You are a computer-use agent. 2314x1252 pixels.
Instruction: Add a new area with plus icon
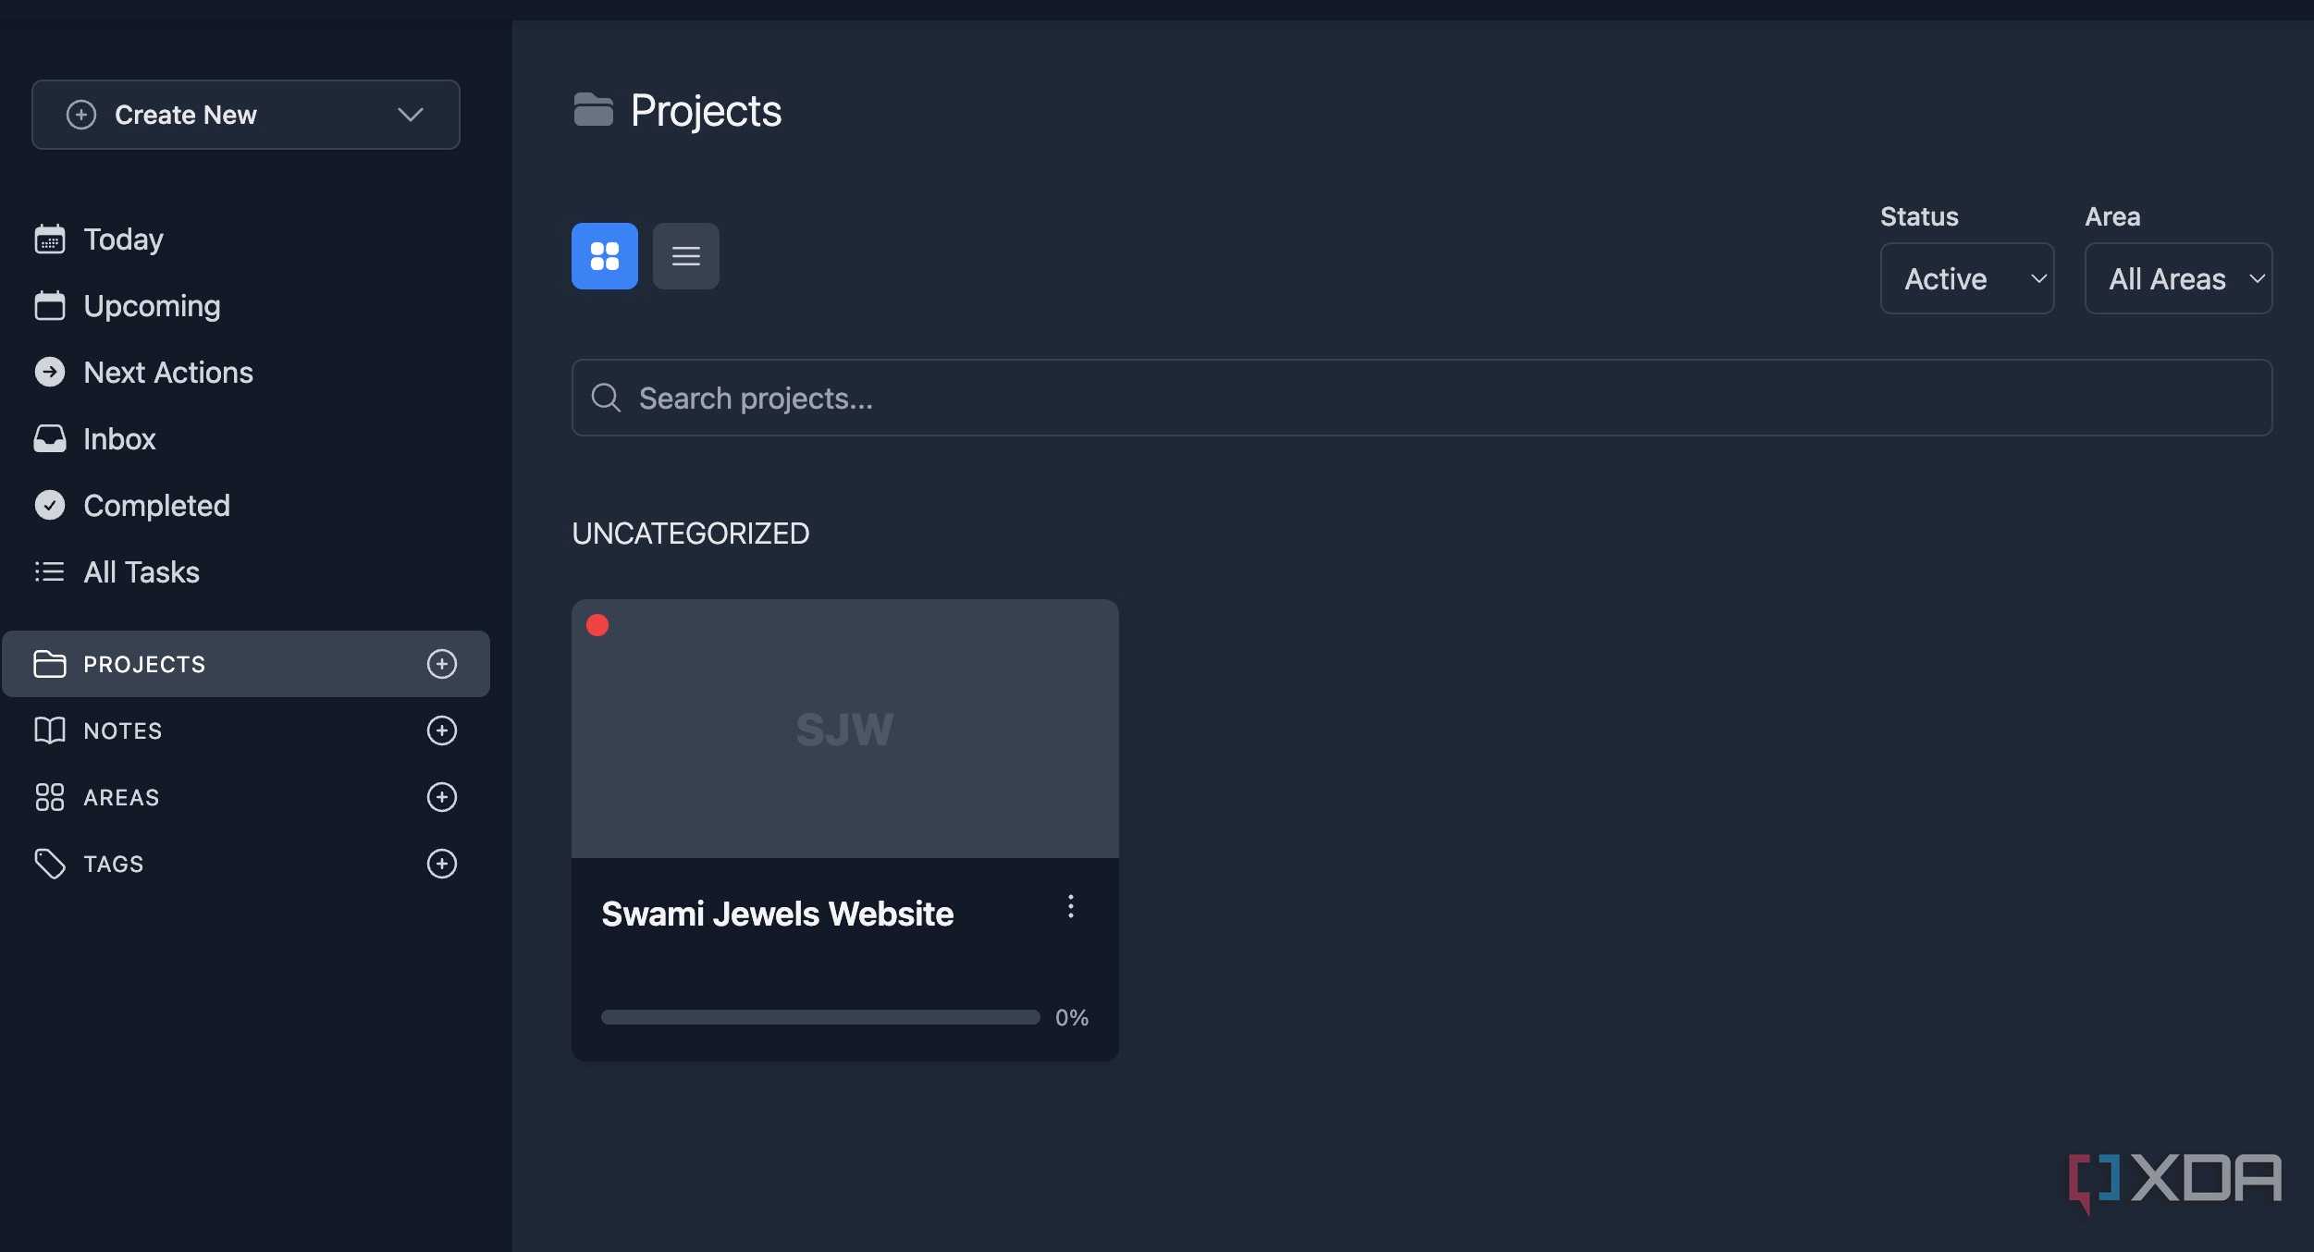pos(442,797)
